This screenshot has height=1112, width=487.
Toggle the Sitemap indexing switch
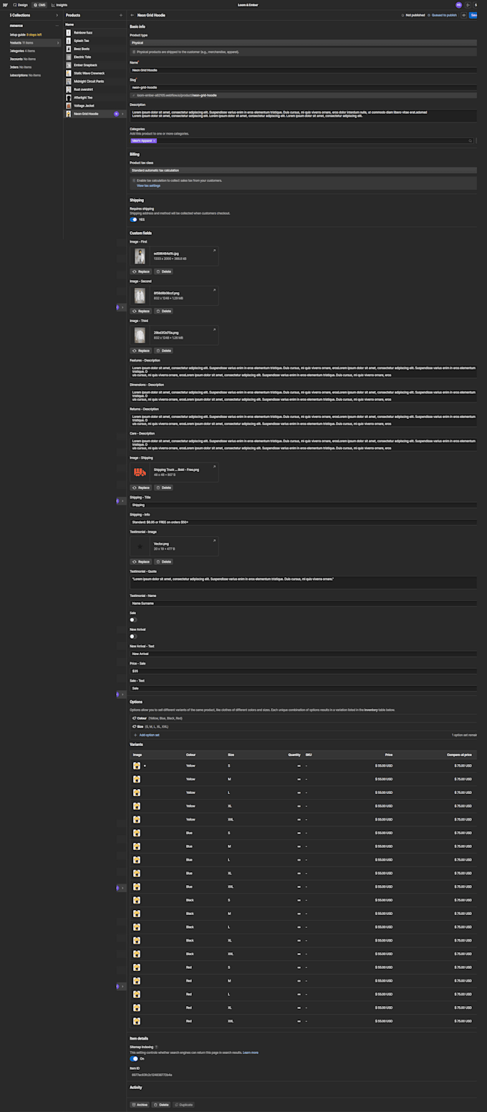pyautogui.click(x=133, y=1058)
